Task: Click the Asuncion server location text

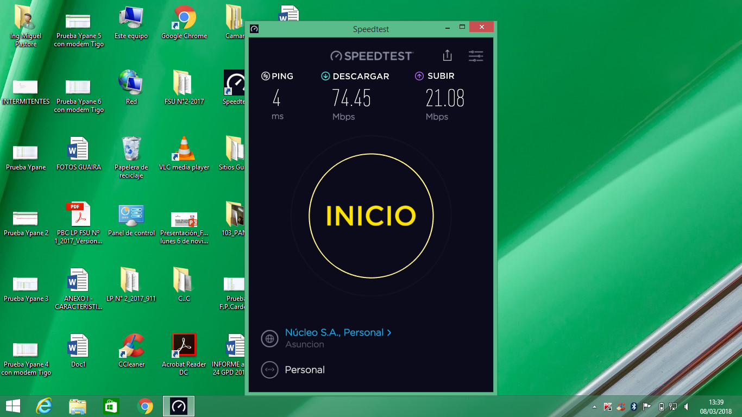Action: [x=304, y=344]
